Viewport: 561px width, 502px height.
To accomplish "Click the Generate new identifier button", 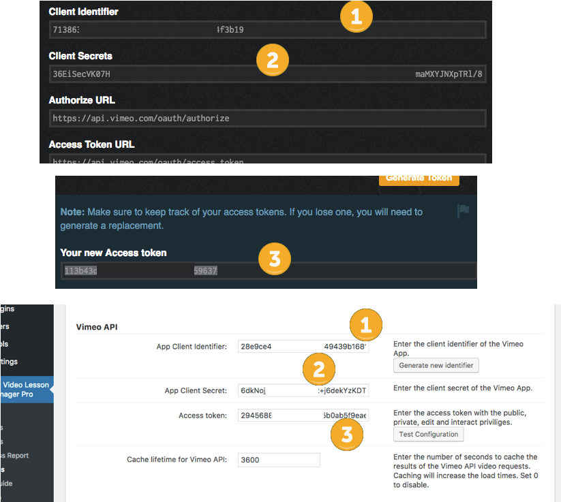I will [436, 365].
